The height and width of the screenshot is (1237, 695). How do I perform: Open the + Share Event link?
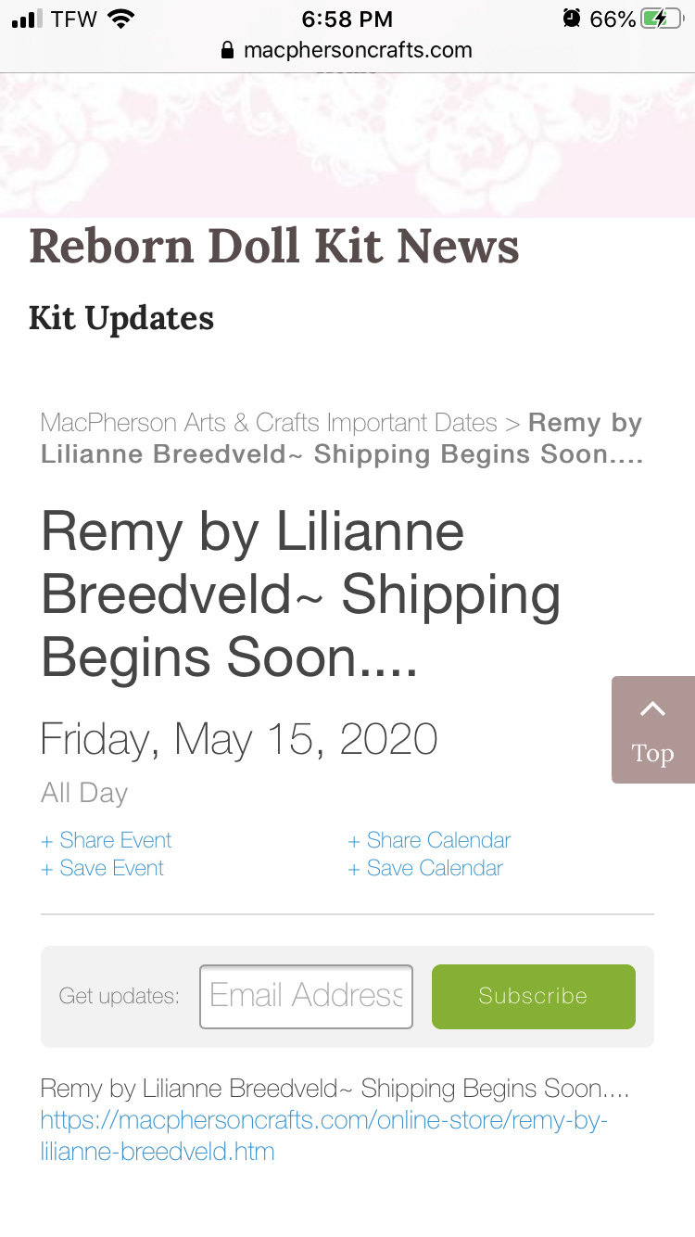pyautogui.click(x=107, y=840)
